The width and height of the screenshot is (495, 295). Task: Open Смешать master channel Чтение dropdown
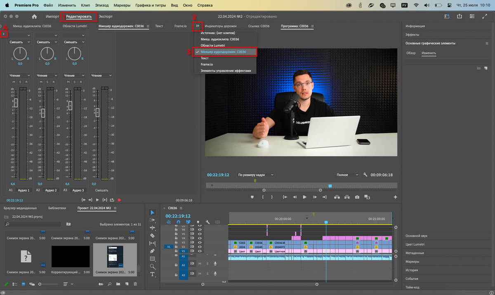[101, 75]
